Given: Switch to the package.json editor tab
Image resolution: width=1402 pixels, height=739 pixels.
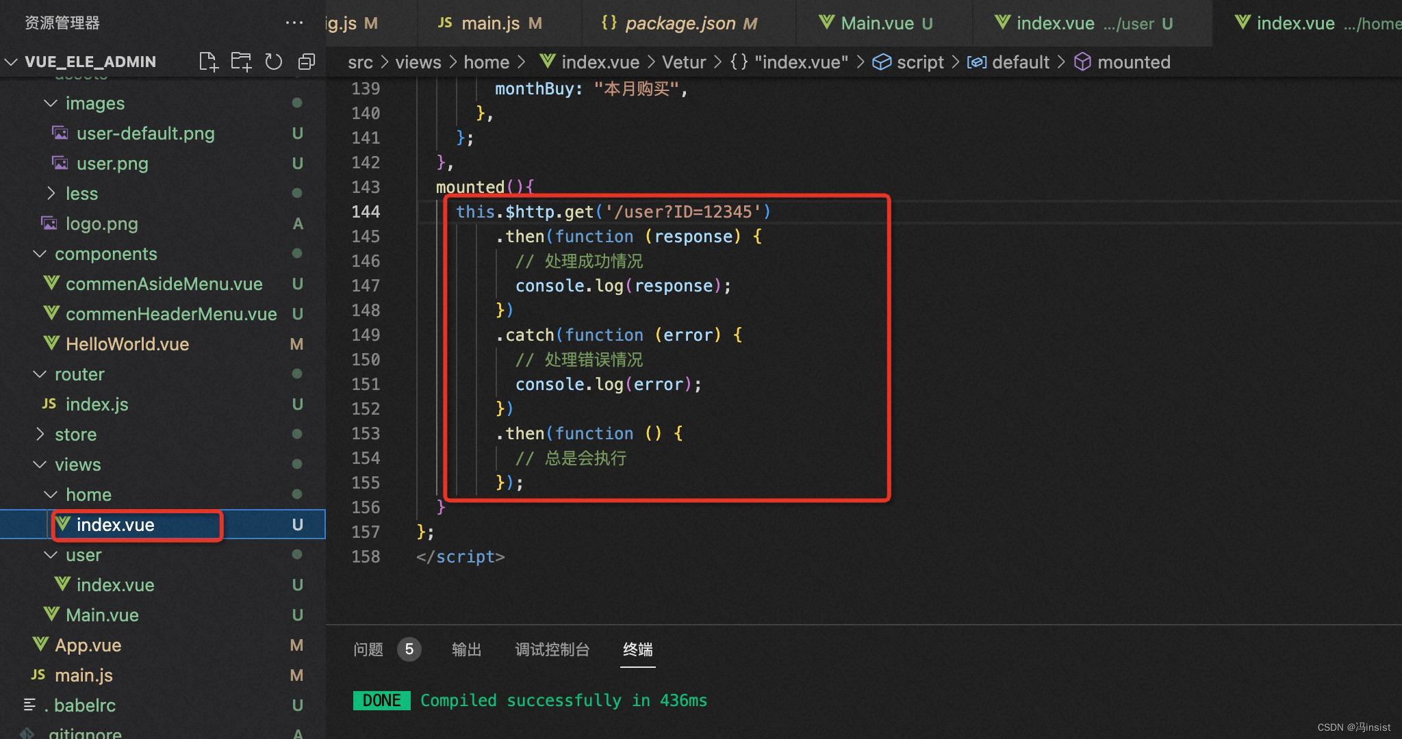Looking at the screenshot, I should [680, 23].
